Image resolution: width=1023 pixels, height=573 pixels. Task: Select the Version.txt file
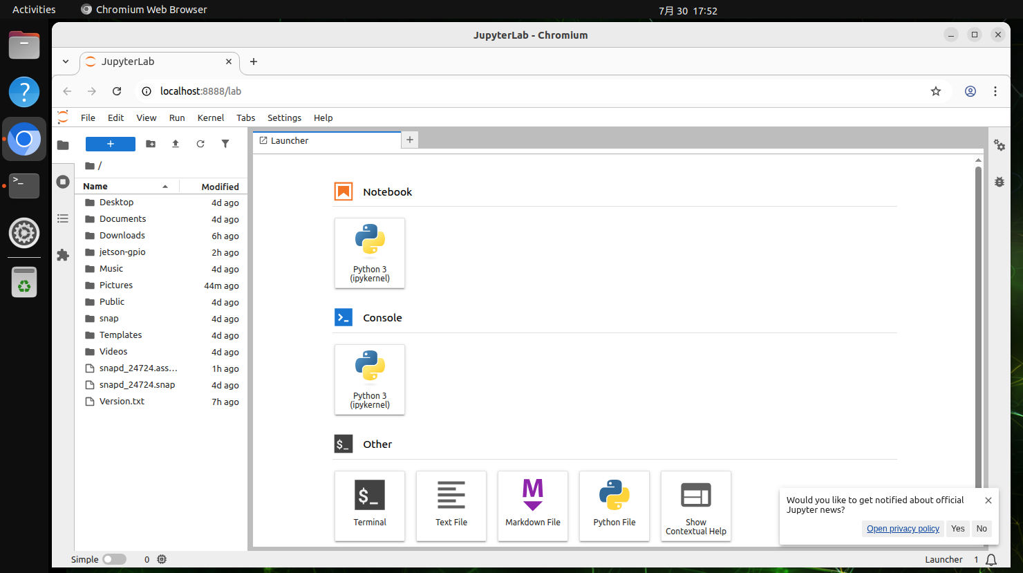[x=161, y=402]
